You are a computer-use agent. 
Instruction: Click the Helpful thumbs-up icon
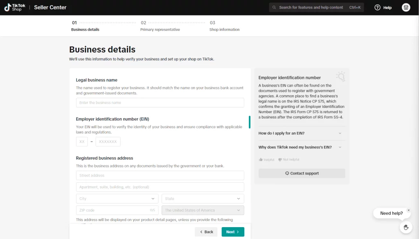coord(261,159)
